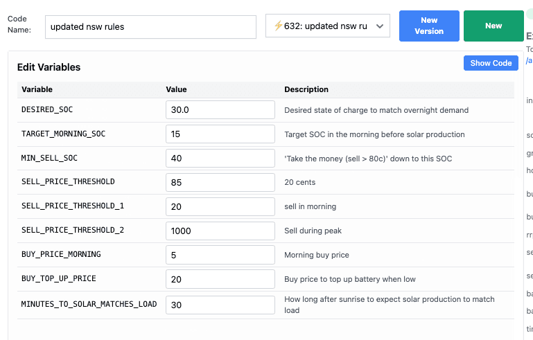This screenshot has width=533, height=340.
Task: Click the 'Desired state of charge' description text
Action: tap(376, 110)
